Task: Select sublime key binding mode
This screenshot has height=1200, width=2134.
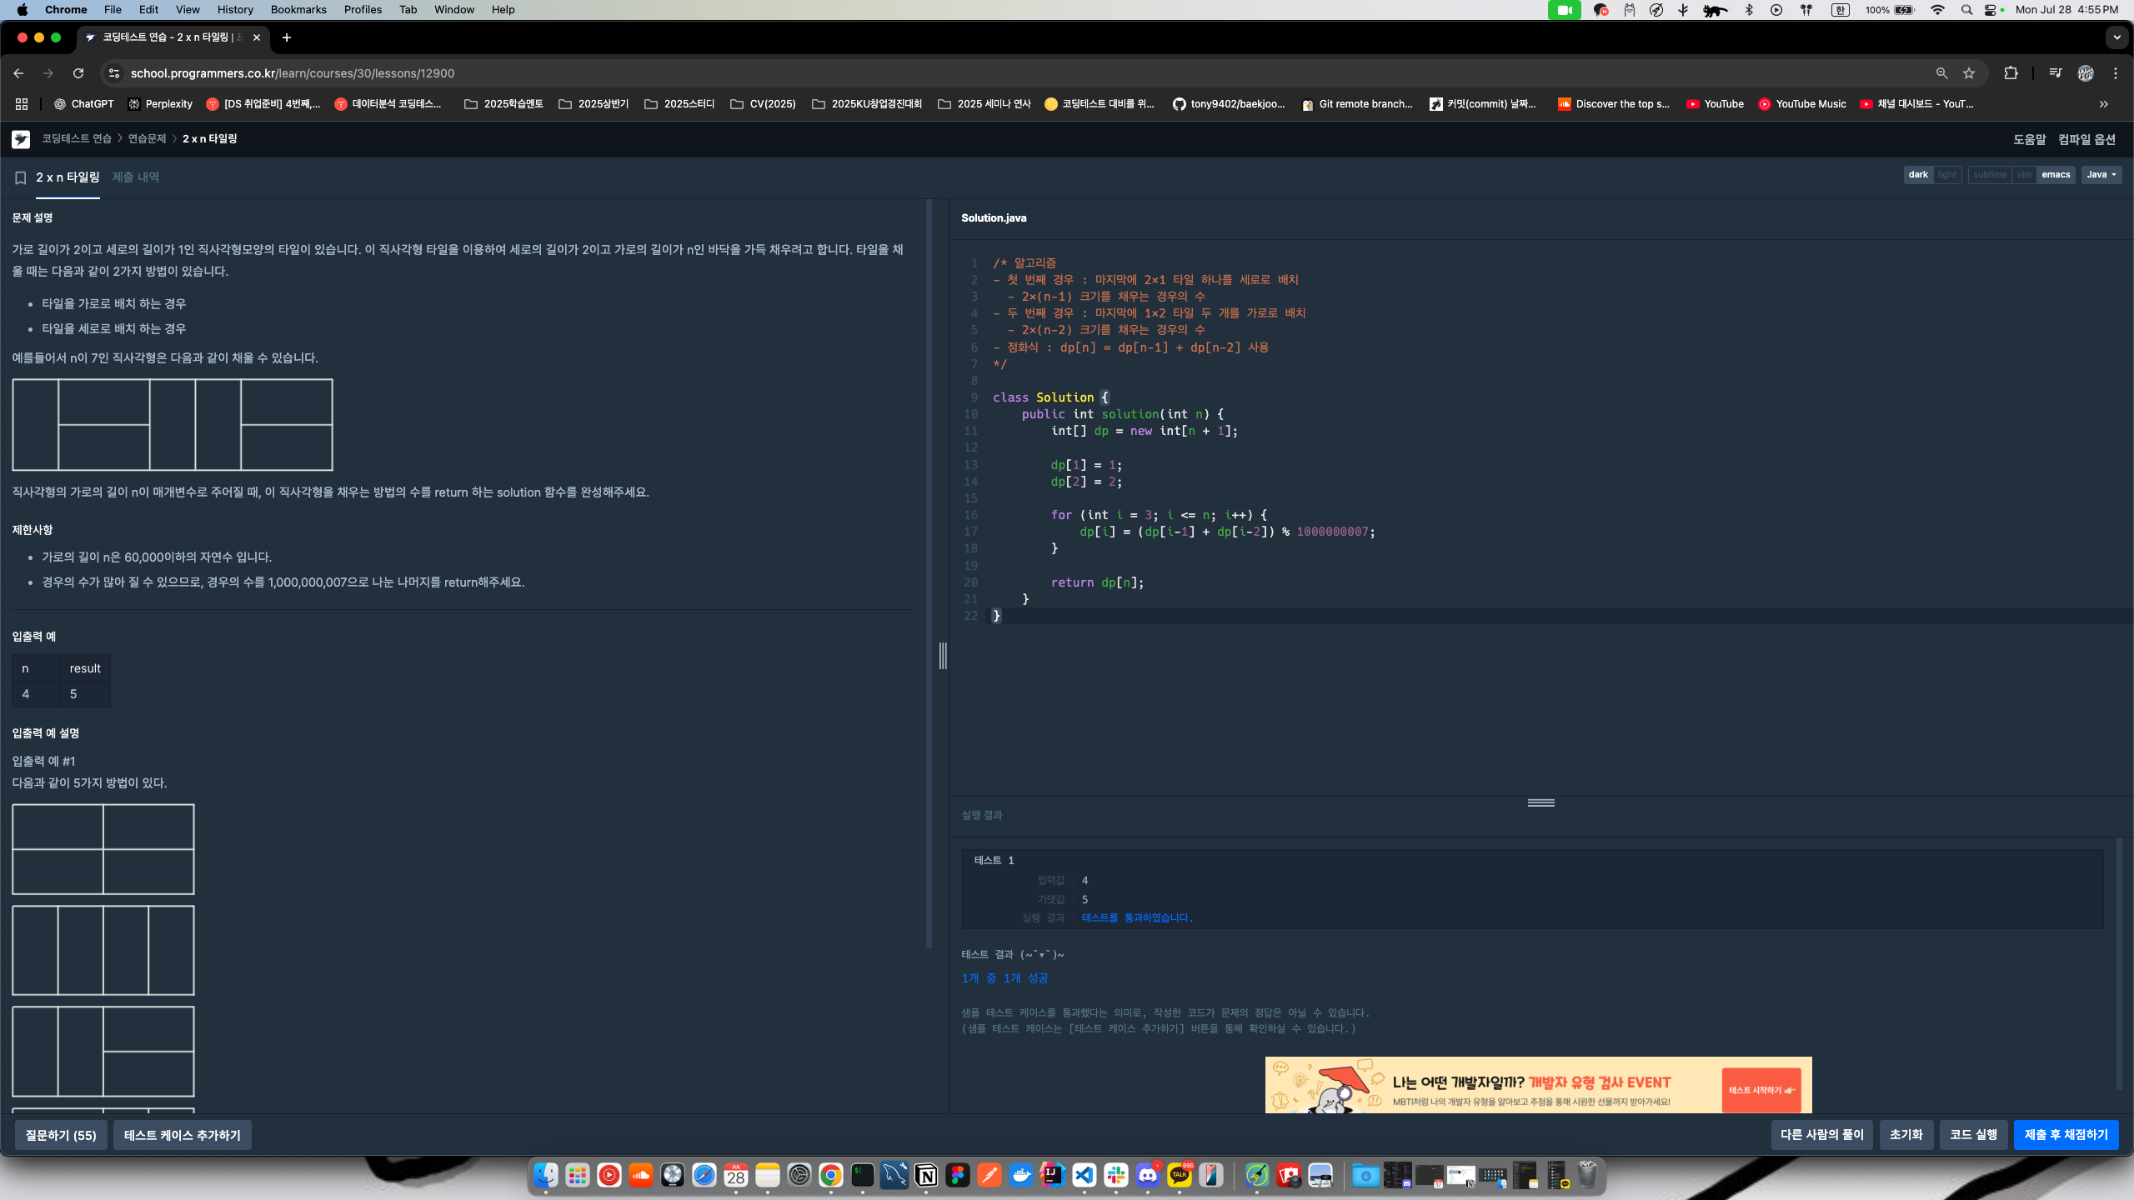Action: [1990, 175]
